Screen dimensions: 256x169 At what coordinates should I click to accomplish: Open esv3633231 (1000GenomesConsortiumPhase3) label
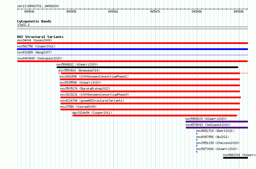click(95, 95)
